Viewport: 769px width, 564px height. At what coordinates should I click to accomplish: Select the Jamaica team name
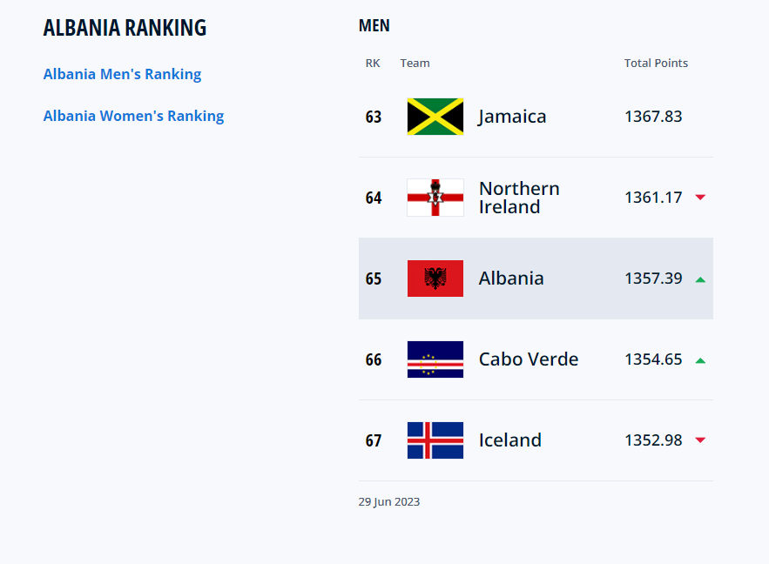(512, 117)
